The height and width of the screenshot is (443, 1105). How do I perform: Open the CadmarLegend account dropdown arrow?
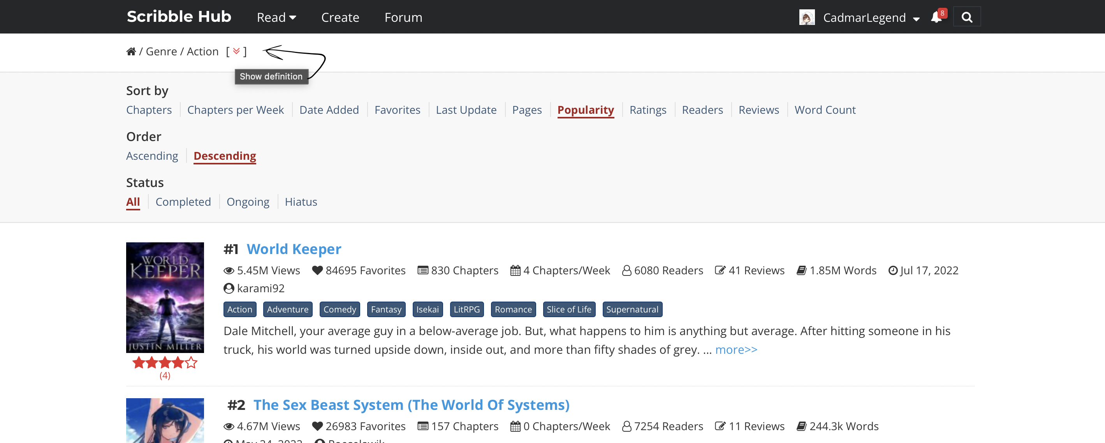tap(917, 18)
